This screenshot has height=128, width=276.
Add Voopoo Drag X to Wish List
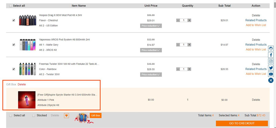[x=256, y=25]
